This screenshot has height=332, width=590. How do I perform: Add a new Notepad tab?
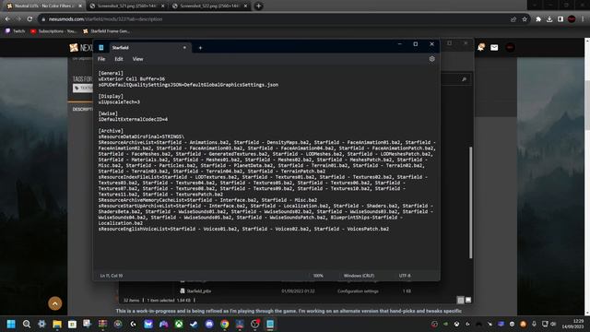coord(200,48)
